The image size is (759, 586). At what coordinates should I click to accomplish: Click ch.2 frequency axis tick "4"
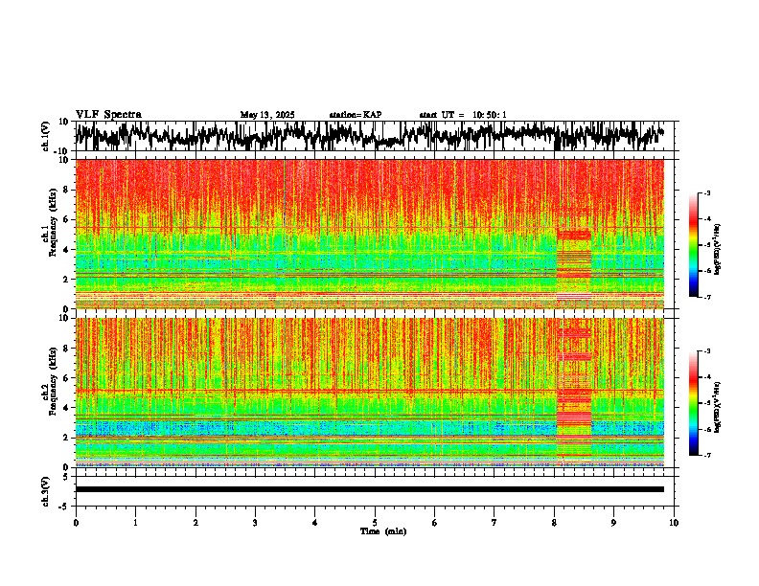[x=66, y=408]
